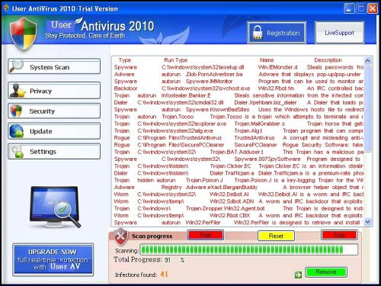This screenshot has width=381, height=286.
Task: Click Upgrade Now full real-time protection banner
Action: [x=53, y=259]
